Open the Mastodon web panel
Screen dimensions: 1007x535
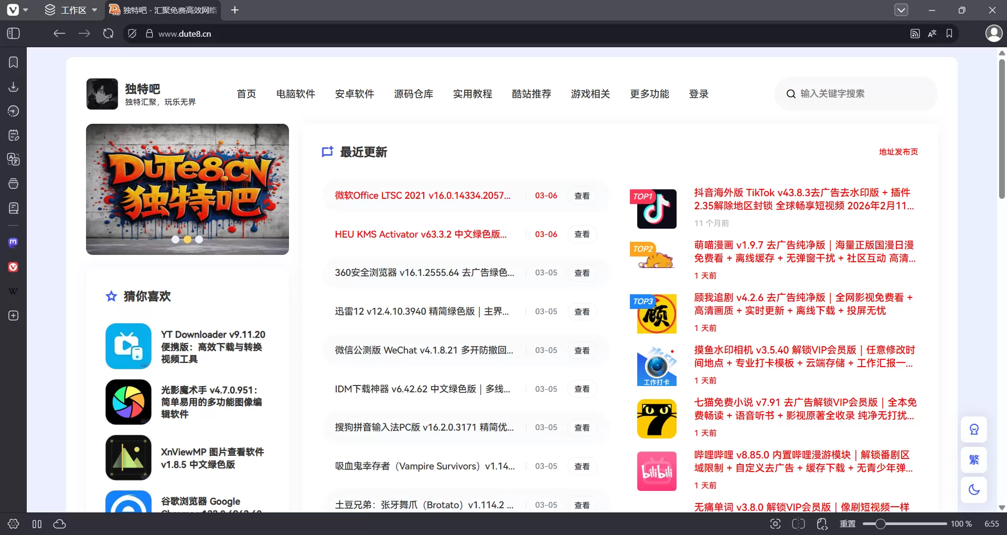[13, 242]
